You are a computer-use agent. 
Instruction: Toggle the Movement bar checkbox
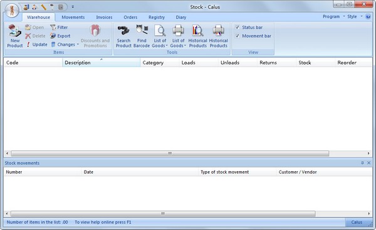(238, 36)
